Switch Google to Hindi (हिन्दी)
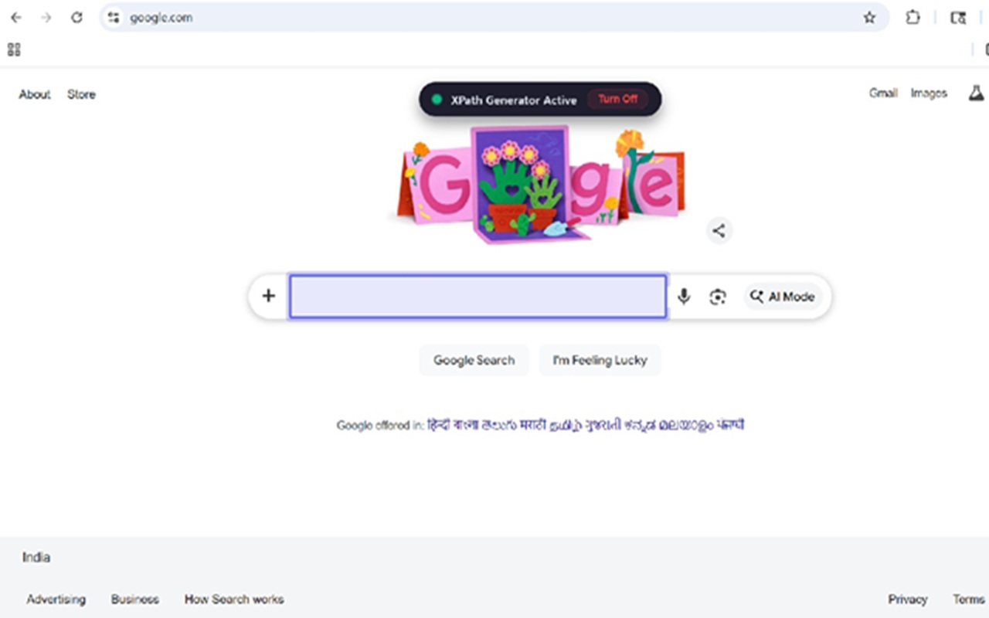Image resolution: width=989 pixels, height=618 pixels. tap(439, 425)
